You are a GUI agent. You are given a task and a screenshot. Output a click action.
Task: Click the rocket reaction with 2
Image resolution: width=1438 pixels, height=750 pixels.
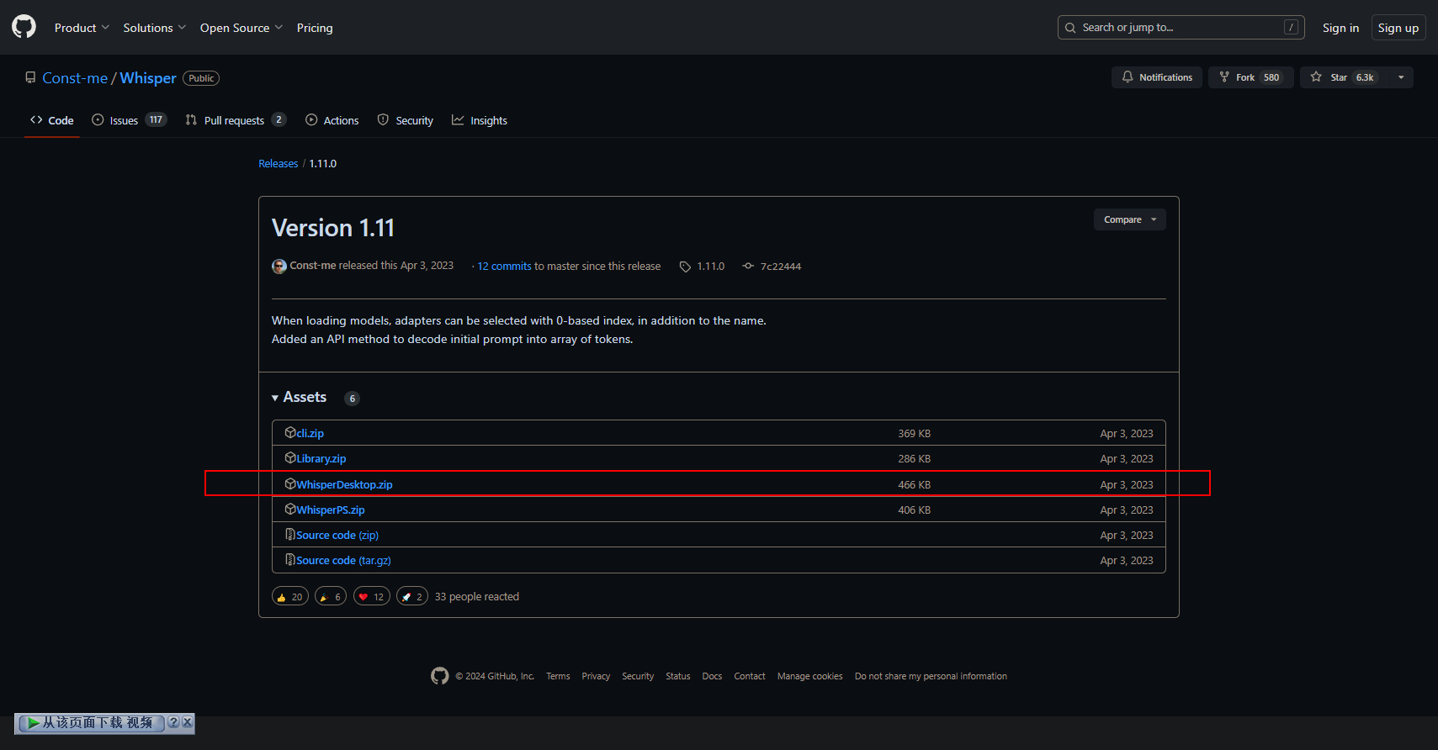click(412, 597)
